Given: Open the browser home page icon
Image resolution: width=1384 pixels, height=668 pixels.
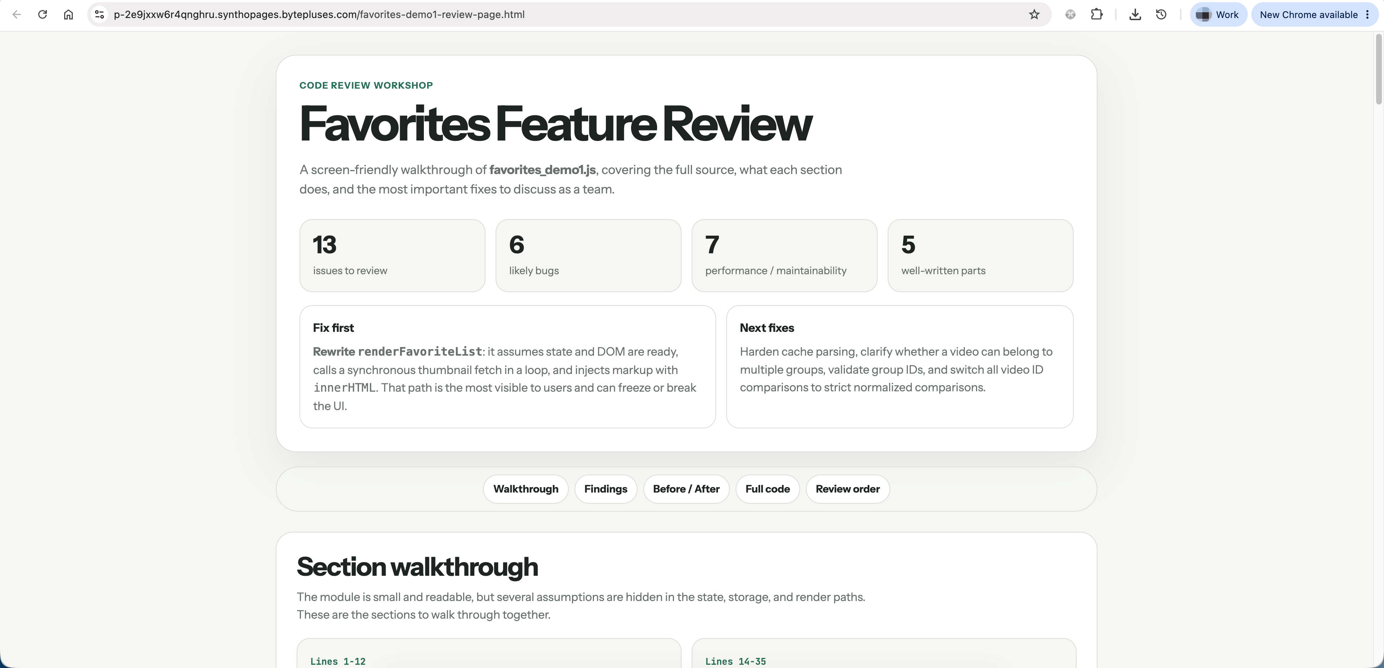Looking at the screenshot, I should pos(68,14).
